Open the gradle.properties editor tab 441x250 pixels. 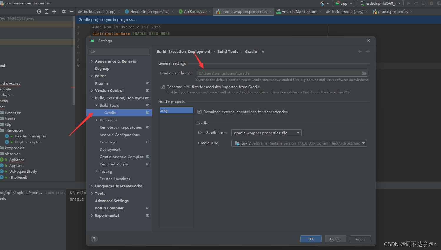point(392,11)
